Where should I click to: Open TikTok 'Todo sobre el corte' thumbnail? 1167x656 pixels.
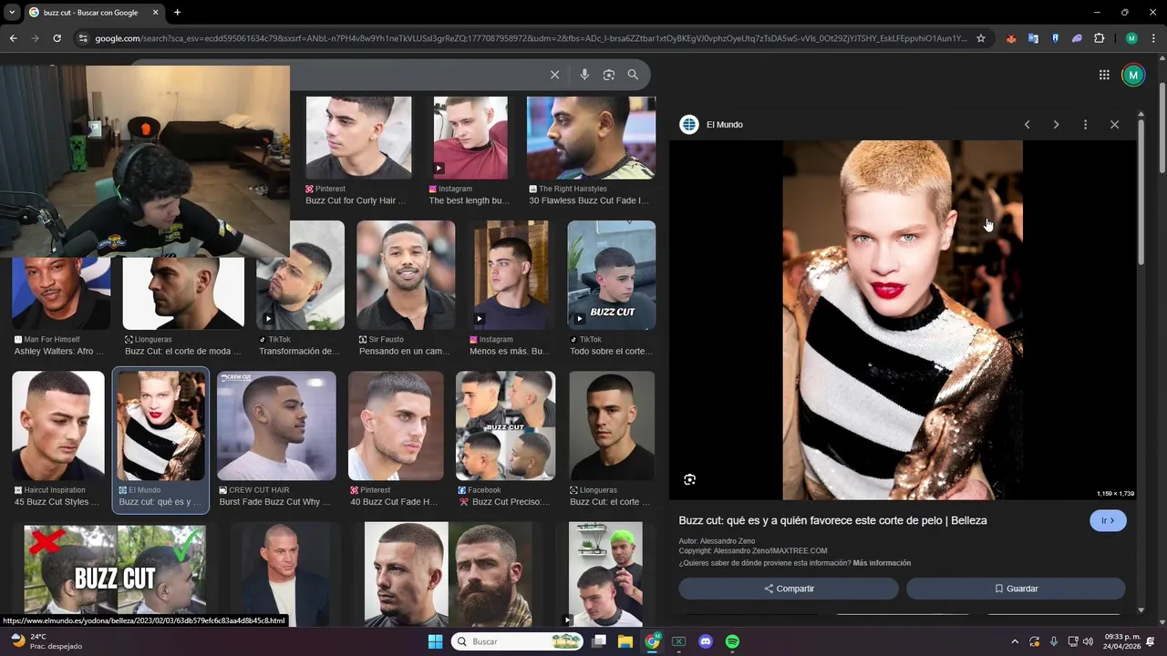tap(612, 275)
